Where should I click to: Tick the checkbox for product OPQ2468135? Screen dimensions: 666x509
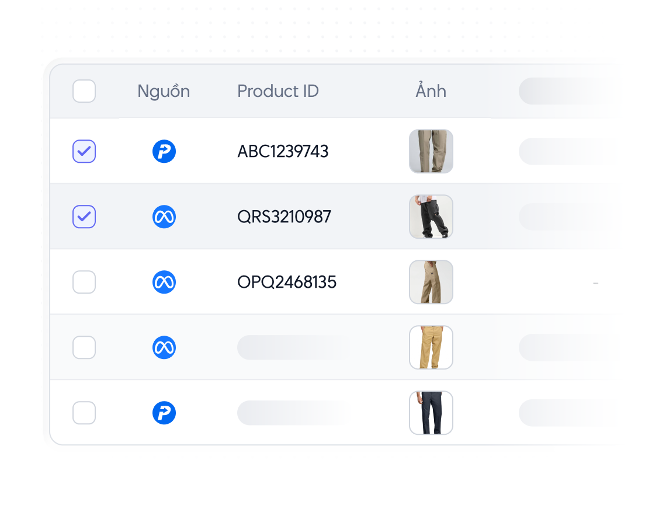point(84,282)
